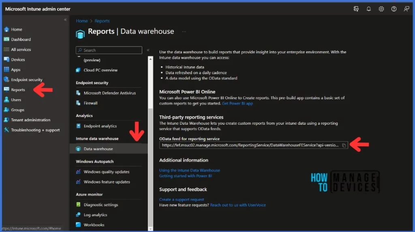Go to Home breadcrumb link

[x=82, y=21]
